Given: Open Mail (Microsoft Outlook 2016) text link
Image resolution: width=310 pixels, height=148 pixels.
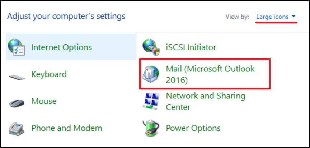Looking at the screenshot, I should (210, 74).
